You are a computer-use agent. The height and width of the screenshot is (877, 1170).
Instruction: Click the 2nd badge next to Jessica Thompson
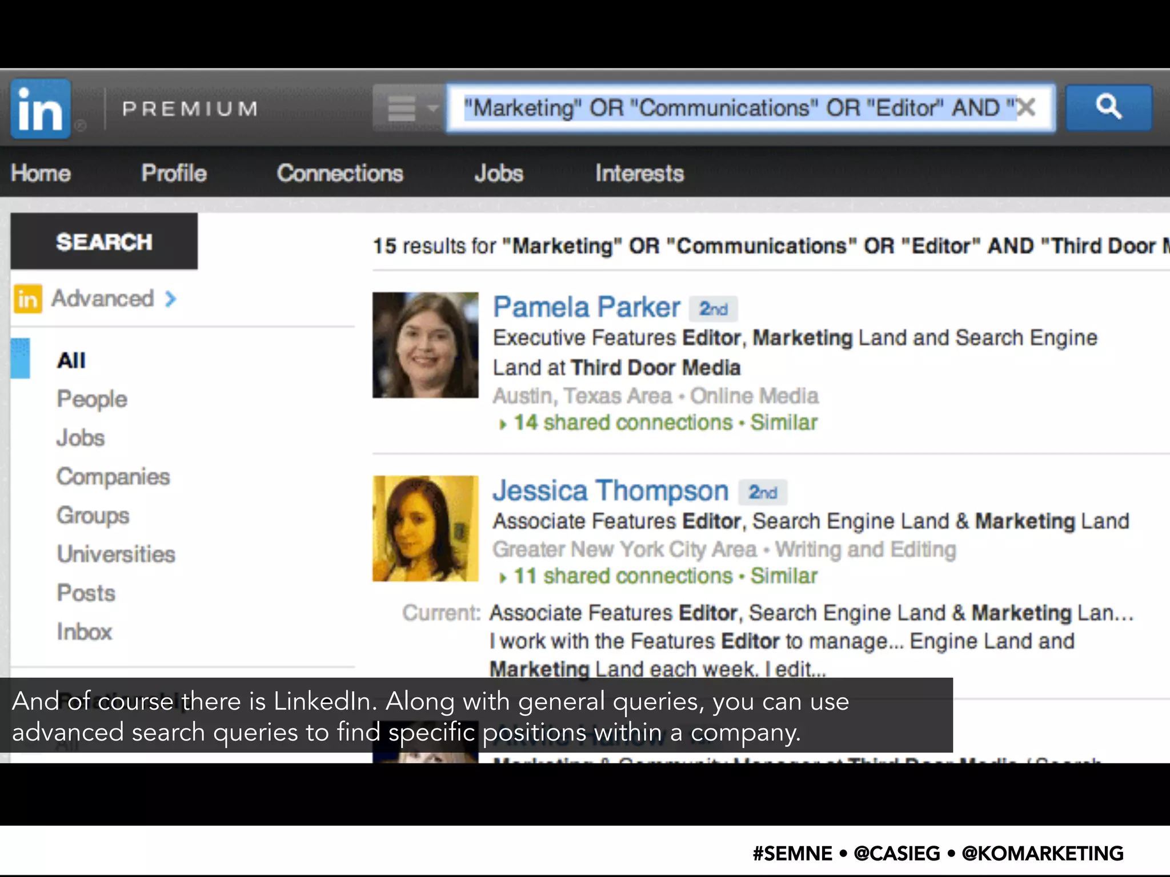[x=763, y=492]
